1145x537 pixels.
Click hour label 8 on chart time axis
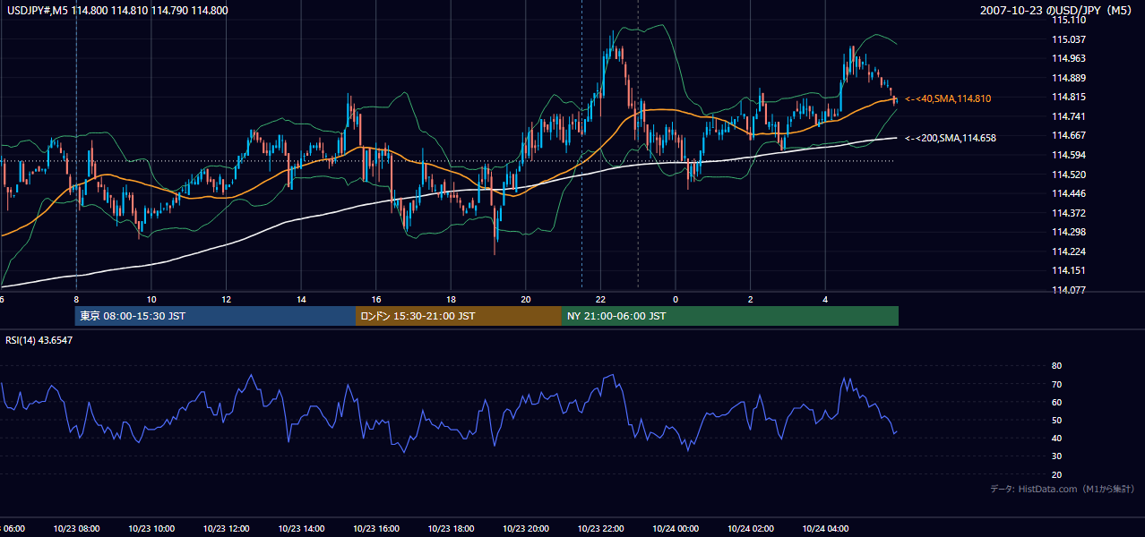click(76, 299)
